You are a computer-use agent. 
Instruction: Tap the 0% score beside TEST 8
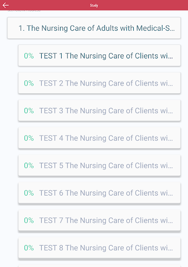click(29, 248)
